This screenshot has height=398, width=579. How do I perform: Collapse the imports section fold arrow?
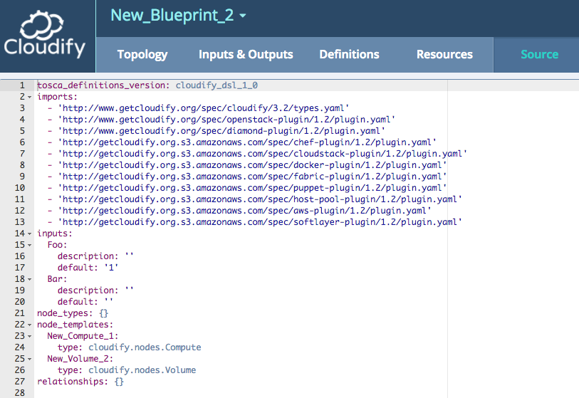click(x=29, y=97)
